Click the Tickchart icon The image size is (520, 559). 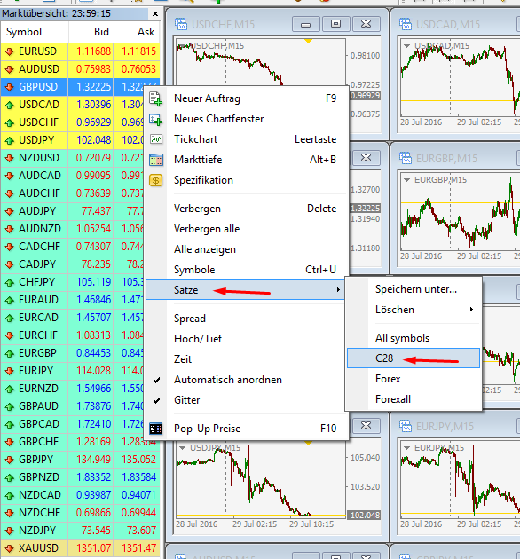(156, 139)
